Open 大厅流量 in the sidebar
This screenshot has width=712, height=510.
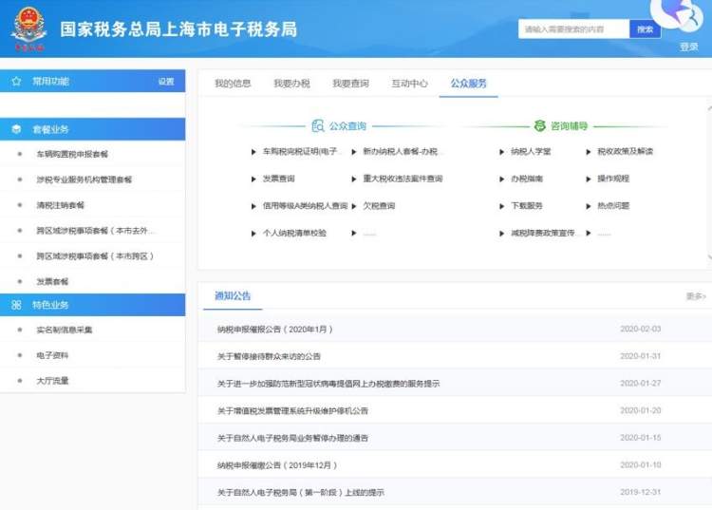coord(52,381)
